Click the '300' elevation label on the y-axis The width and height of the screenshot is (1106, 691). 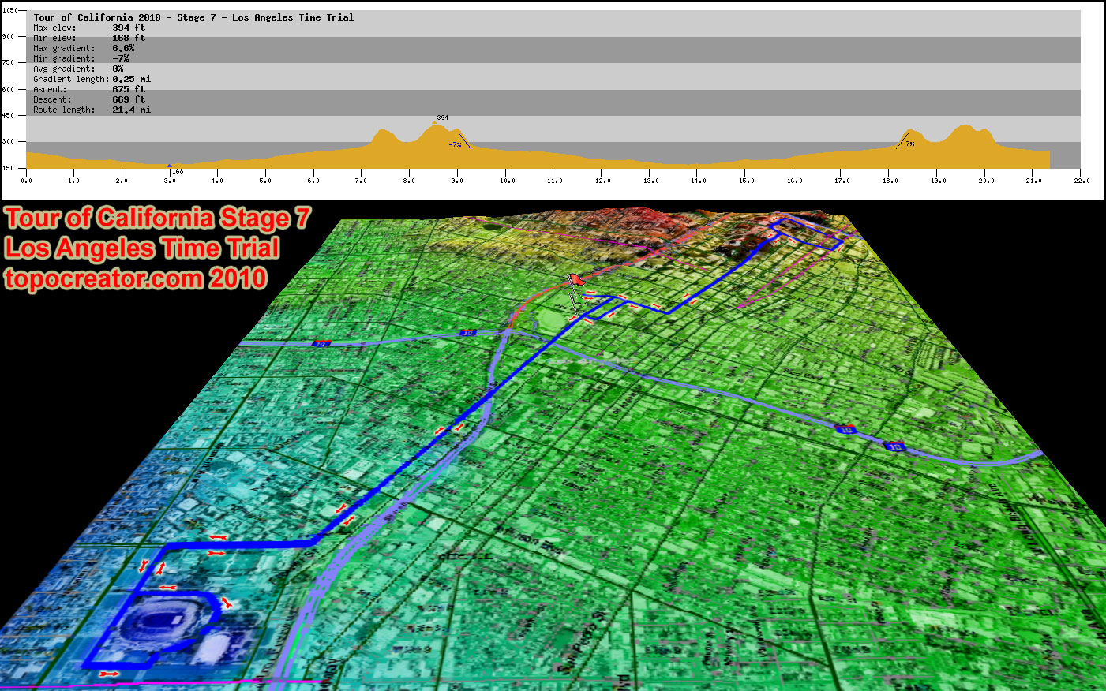click(8, 142)
